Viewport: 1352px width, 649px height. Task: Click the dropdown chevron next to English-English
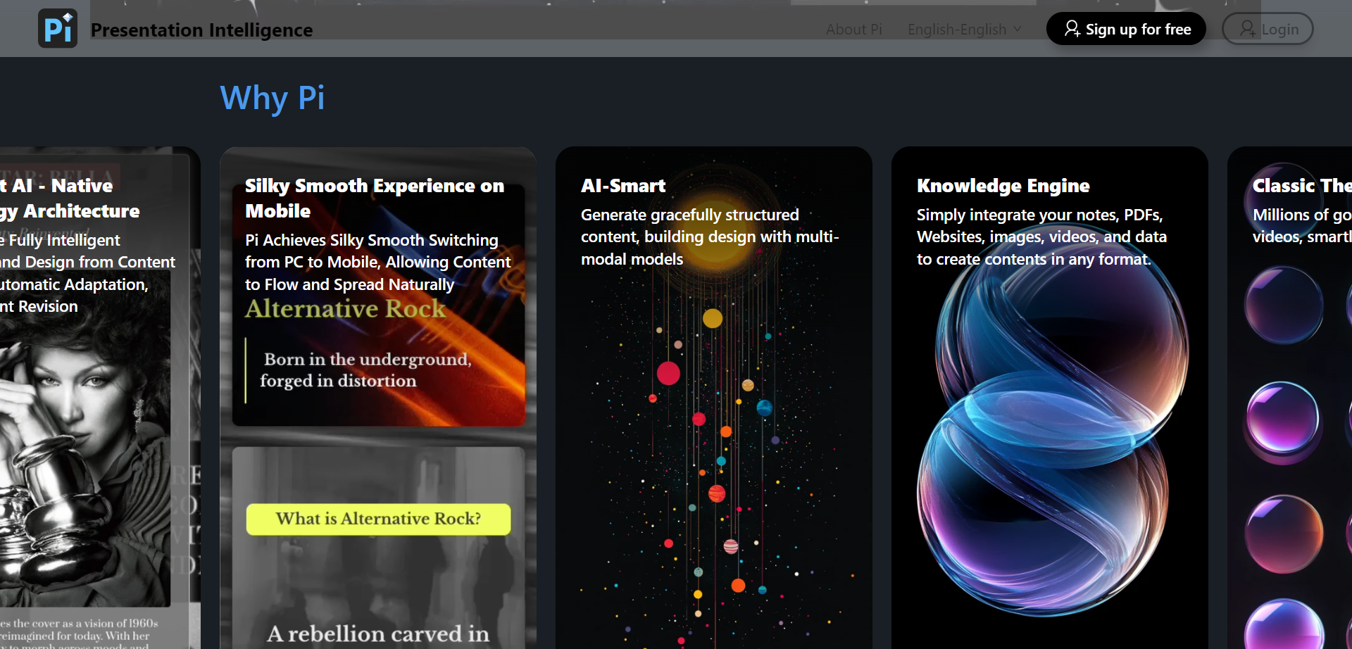tap(1017, 30)
